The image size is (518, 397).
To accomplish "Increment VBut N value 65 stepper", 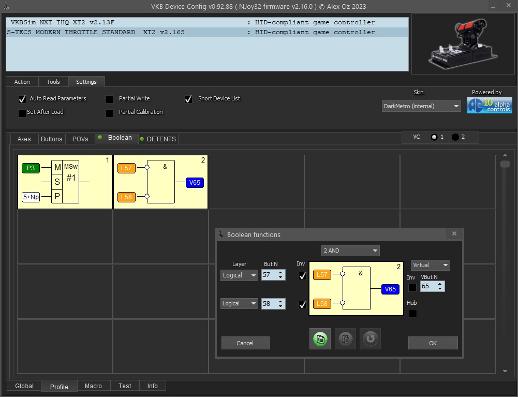I will click(440, 284).
